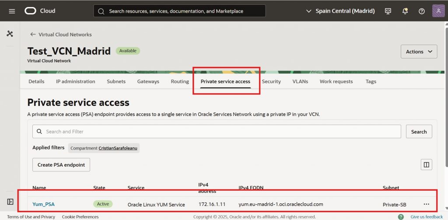Focus the top global search bar

179,11
